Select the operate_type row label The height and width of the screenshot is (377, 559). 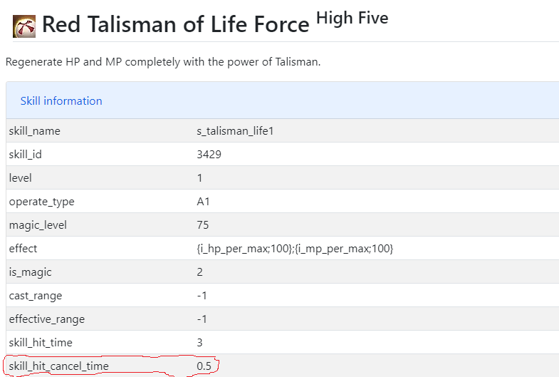coord(41,202)
